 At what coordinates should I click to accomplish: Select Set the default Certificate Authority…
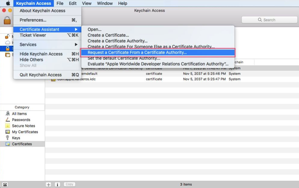[158, 58]
